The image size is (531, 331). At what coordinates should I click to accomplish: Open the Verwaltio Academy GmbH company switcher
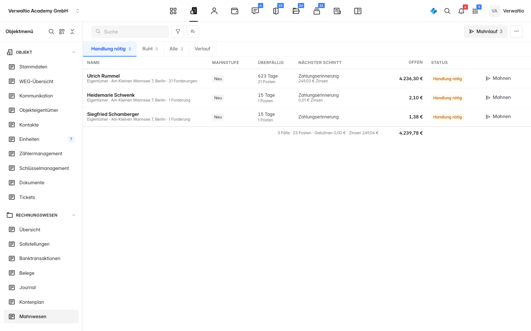[x=44, y=11]
